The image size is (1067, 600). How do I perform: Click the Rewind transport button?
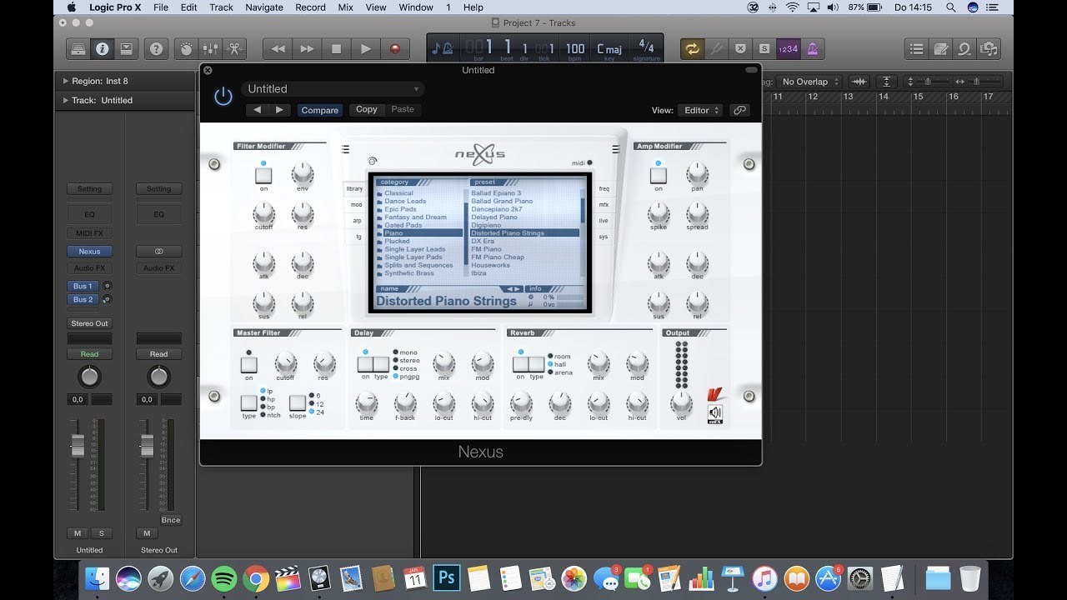[x=278, y=48]
